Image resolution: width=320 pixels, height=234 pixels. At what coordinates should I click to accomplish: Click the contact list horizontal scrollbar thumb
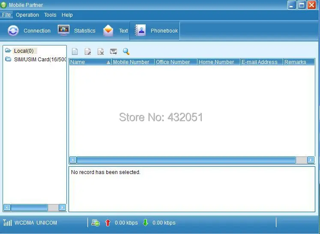(x=186, y=160)
